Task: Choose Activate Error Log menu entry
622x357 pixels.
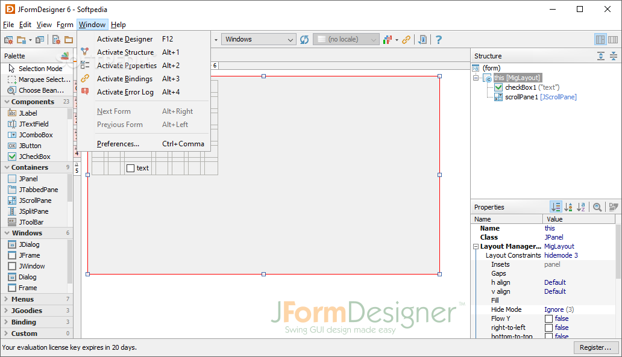Action: click(x=143, y=92)
